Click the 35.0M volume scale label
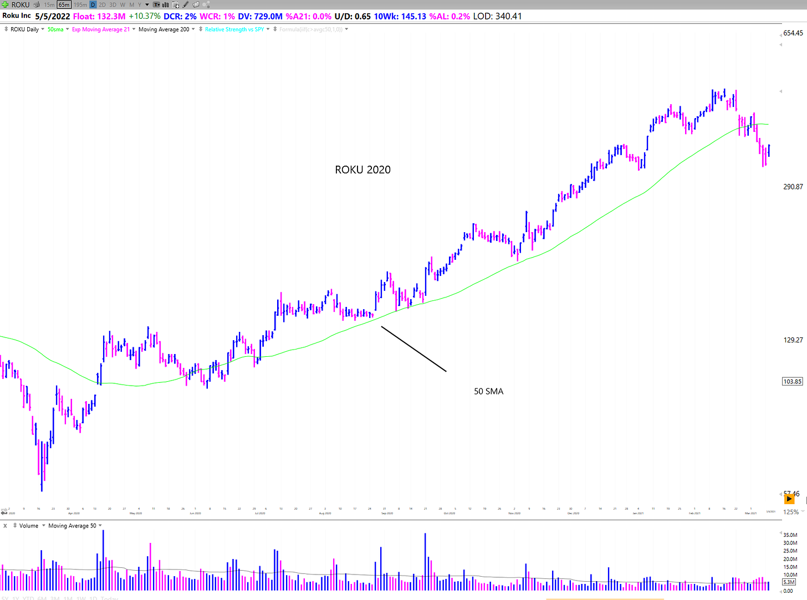 coord(790,535)
